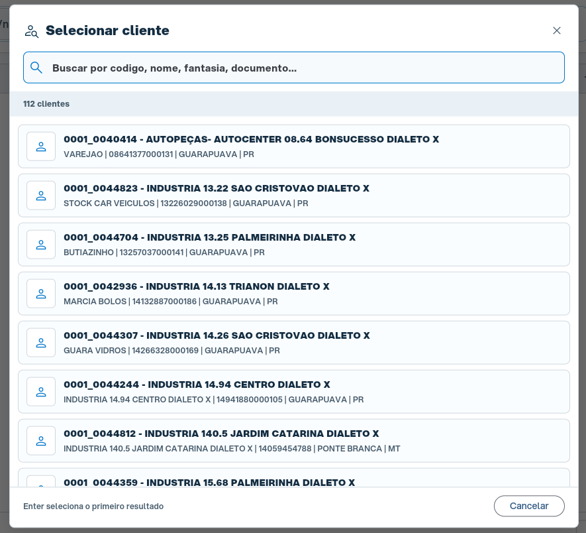Select INDUSTRIA 13.22 SAO CRISTOVAO client

coord(294,196)
